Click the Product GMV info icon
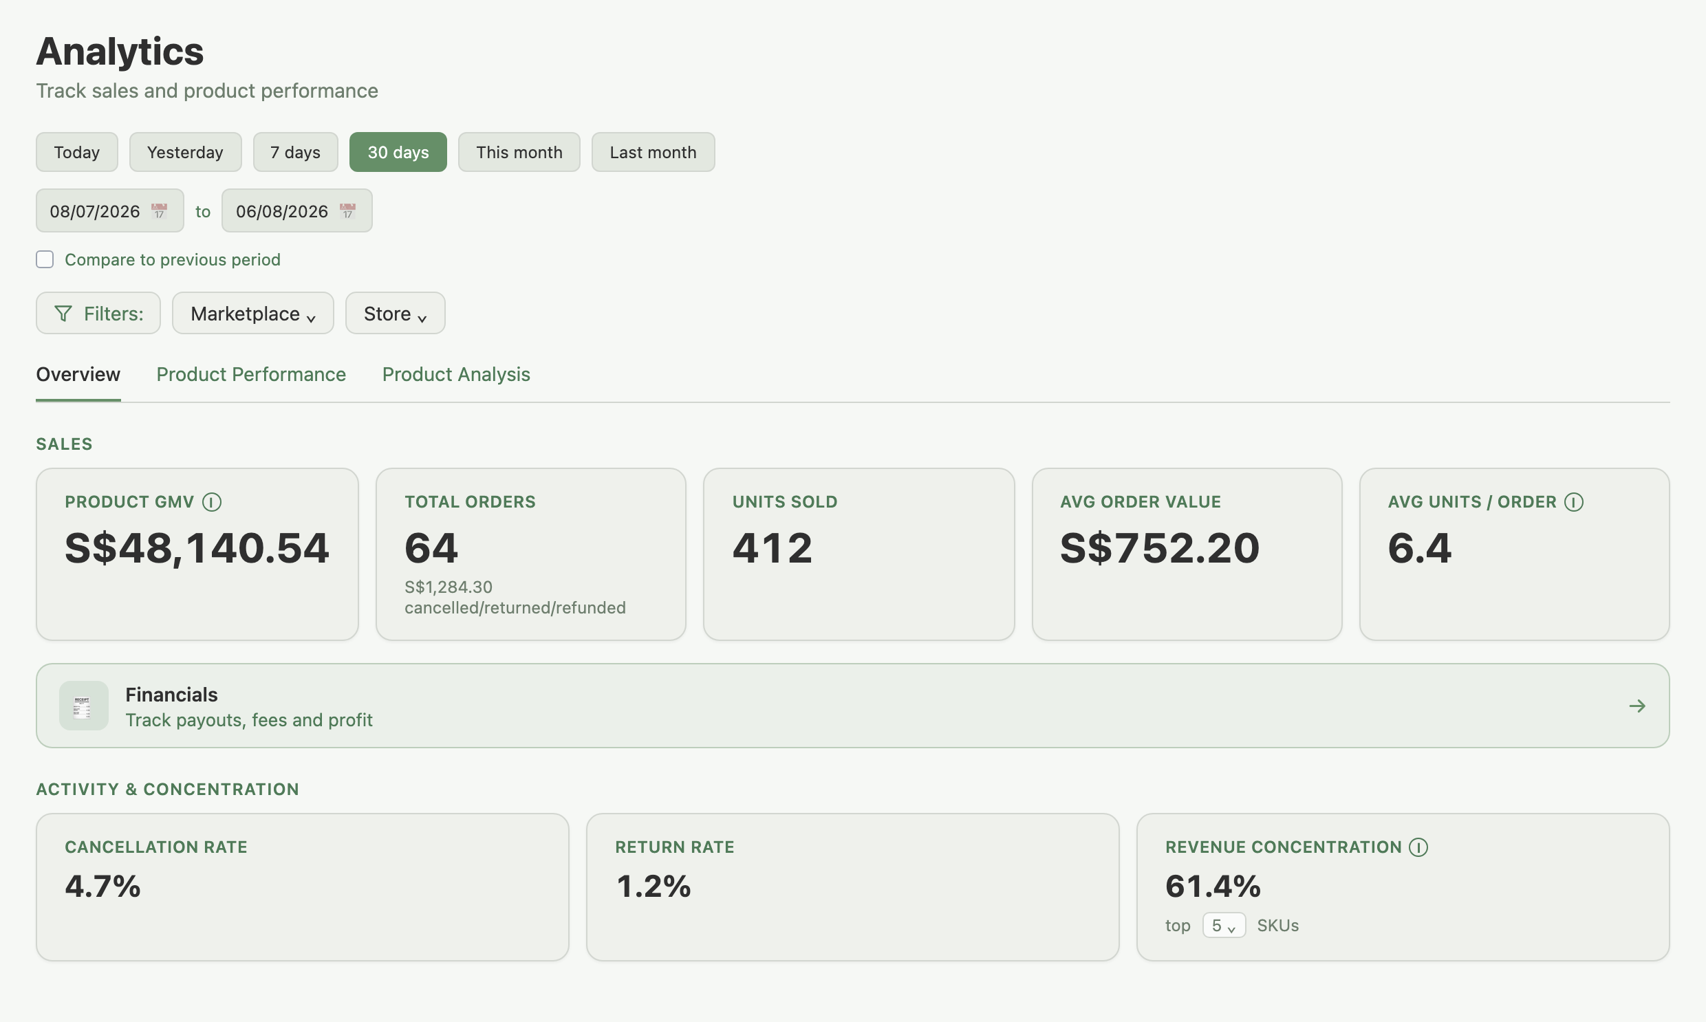Screen dimensions: 1706x1022 click(x=211, y=502)
